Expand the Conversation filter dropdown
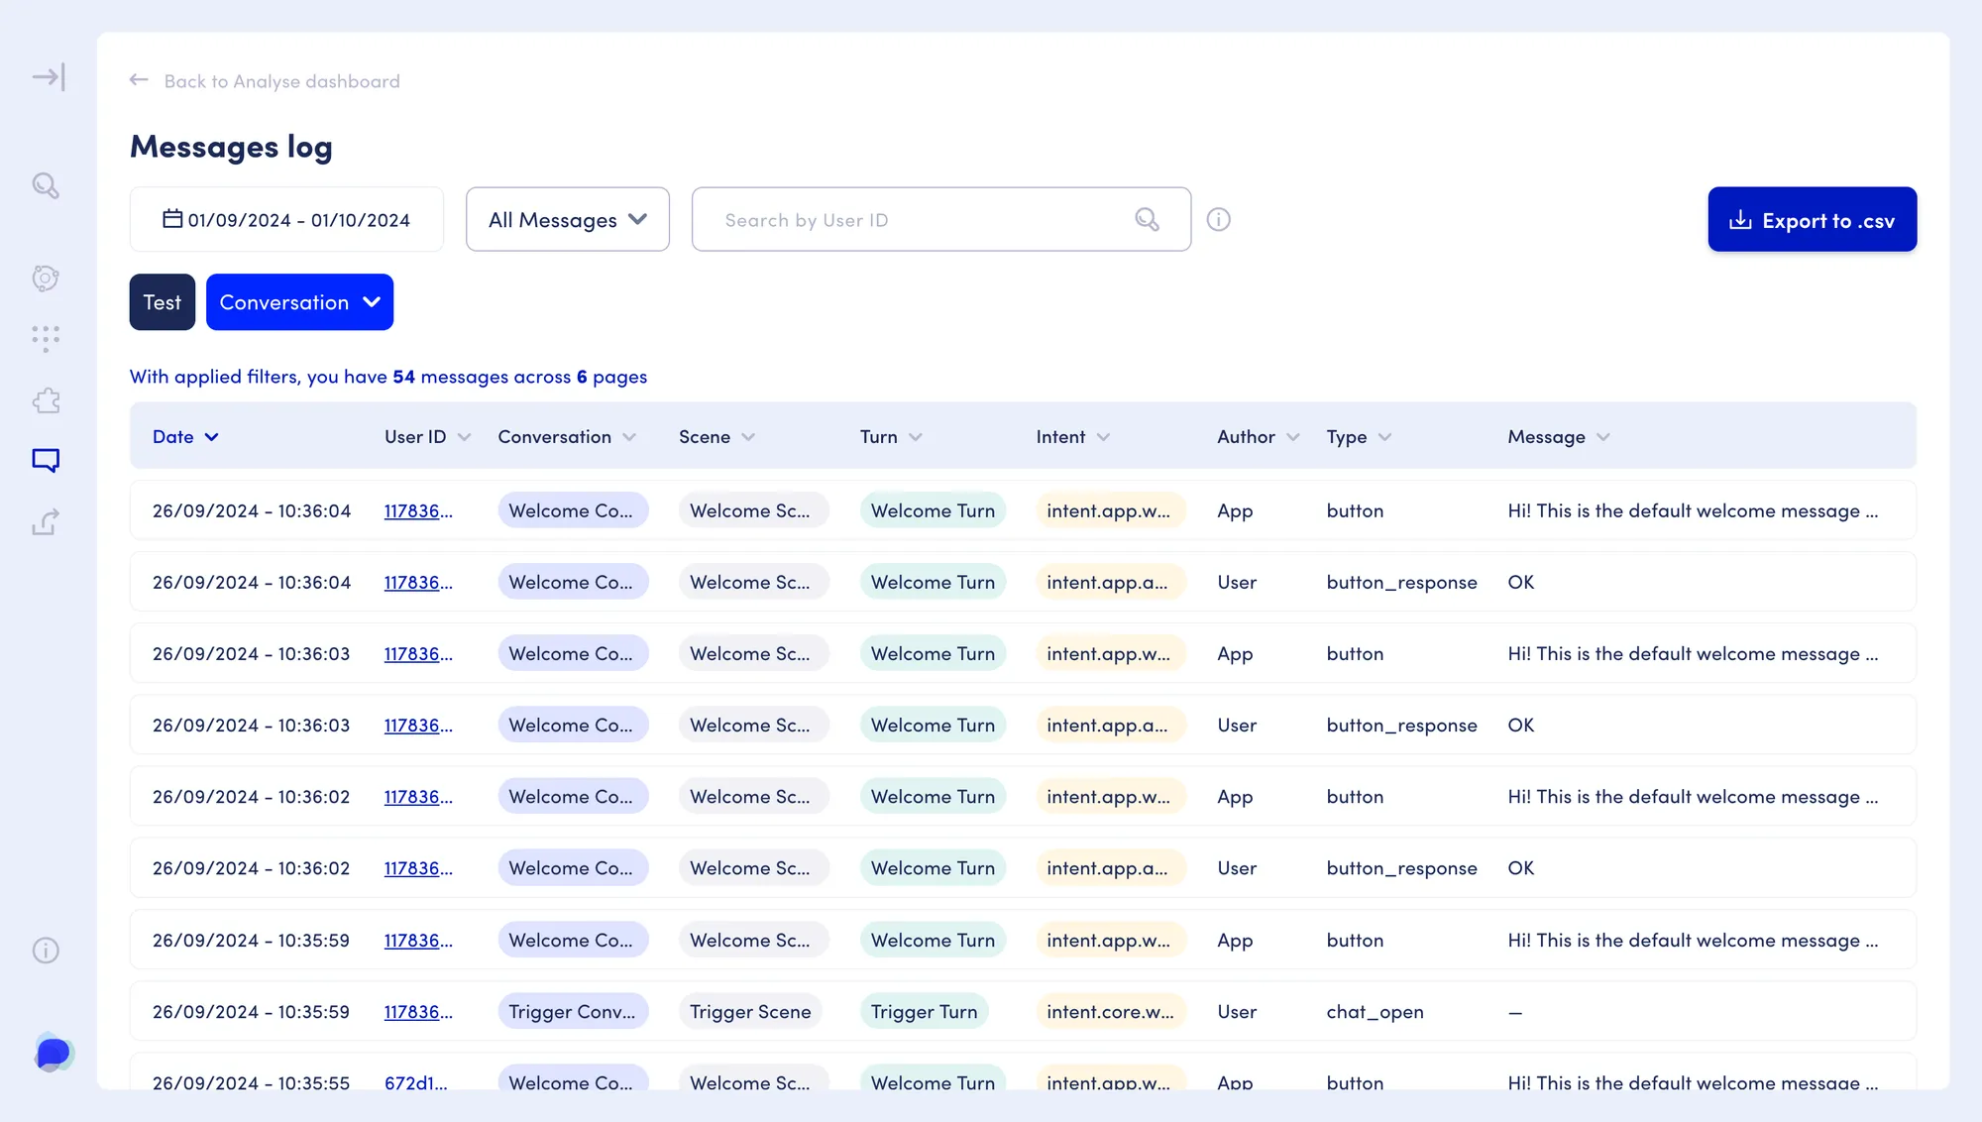This screenshot has height=1122, width=1982. tap(299, 302)
